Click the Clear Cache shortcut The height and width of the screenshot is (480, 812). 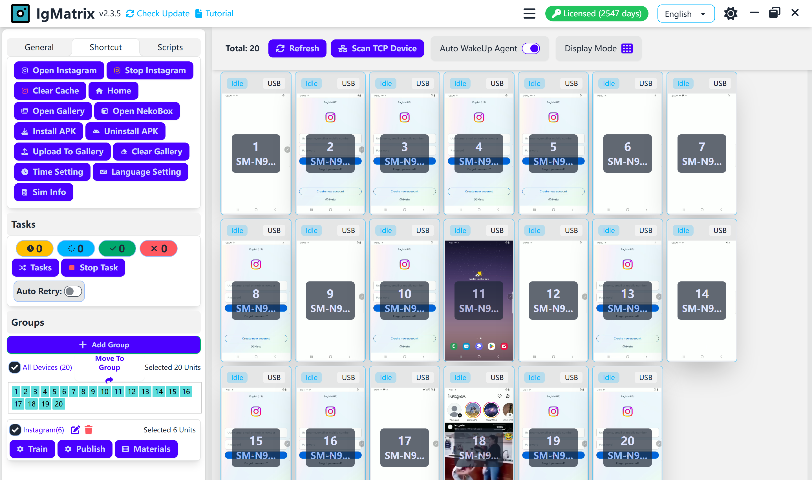(x=50, y=91)
